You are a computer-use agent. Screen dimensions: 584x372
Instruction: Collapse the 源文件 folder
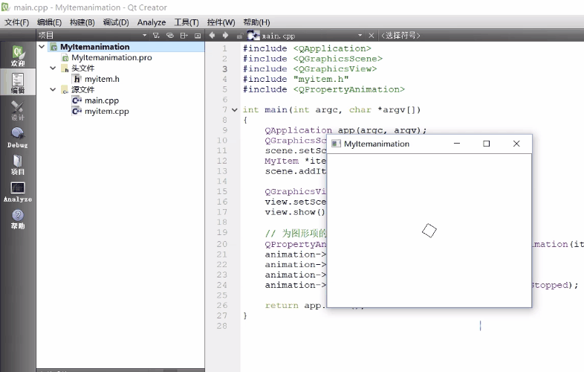(x=53, y=89)
